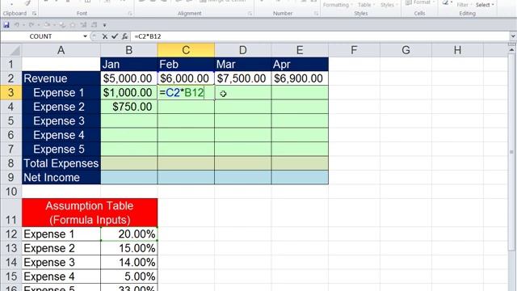Select the $750.00 Expense 2 cell
Image resolution: width=517 pixels, height=291 pixels.
point(129,107)
